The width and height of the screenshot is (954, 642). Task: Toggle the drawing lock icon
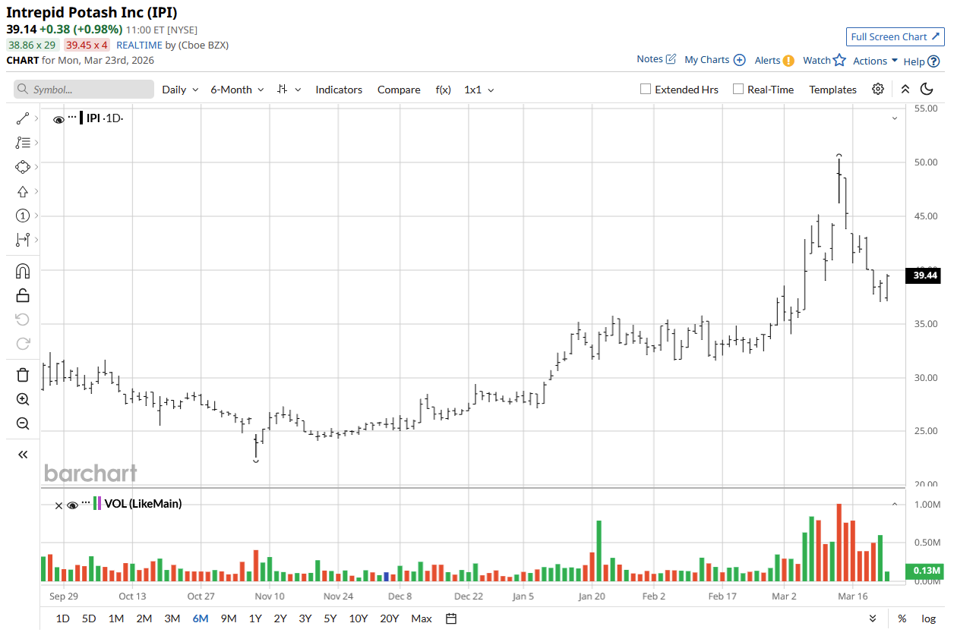point(23,295)
